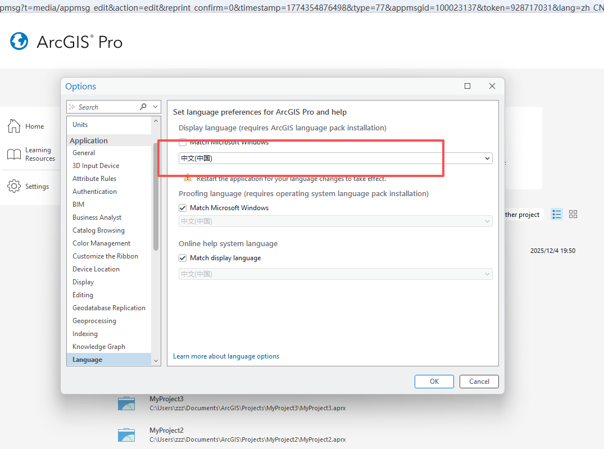
Task: Expand the search options dropdown arrow
Action: [x=156, y=107]
